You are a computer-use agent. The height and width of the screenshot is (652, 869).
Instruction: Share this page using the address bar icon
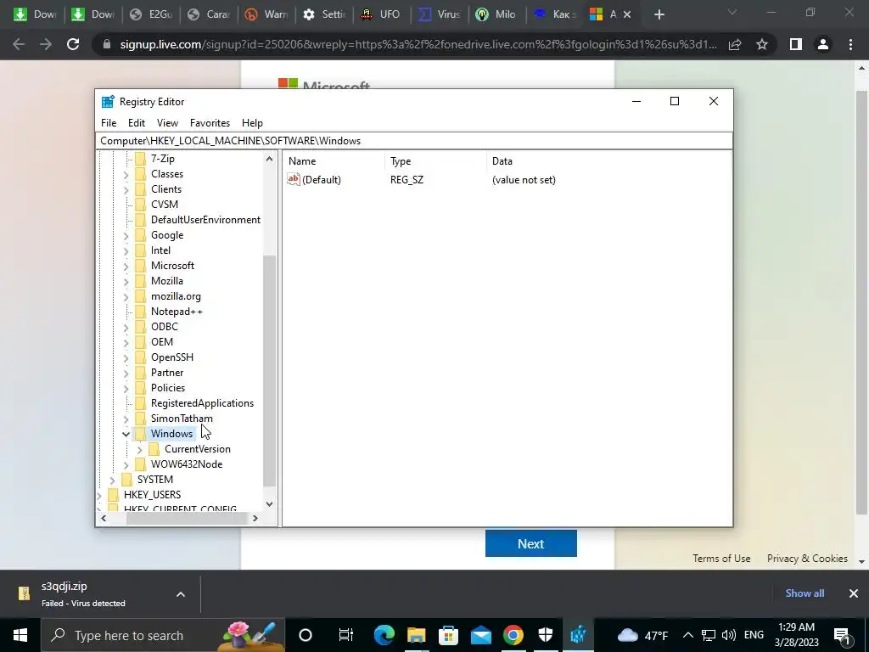click(x=735, y=44)
